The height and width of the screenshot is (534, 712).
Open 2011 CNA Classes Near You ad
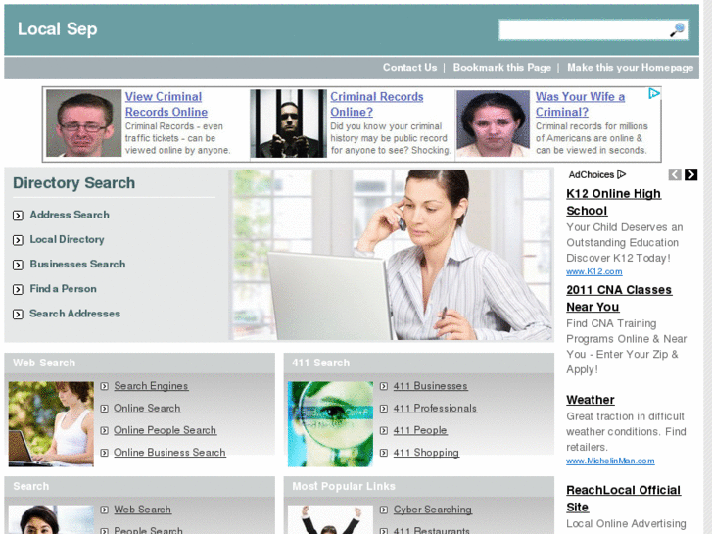click(619, 298)
